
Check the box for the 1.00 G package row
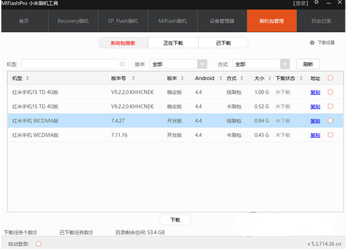point(331,92)
